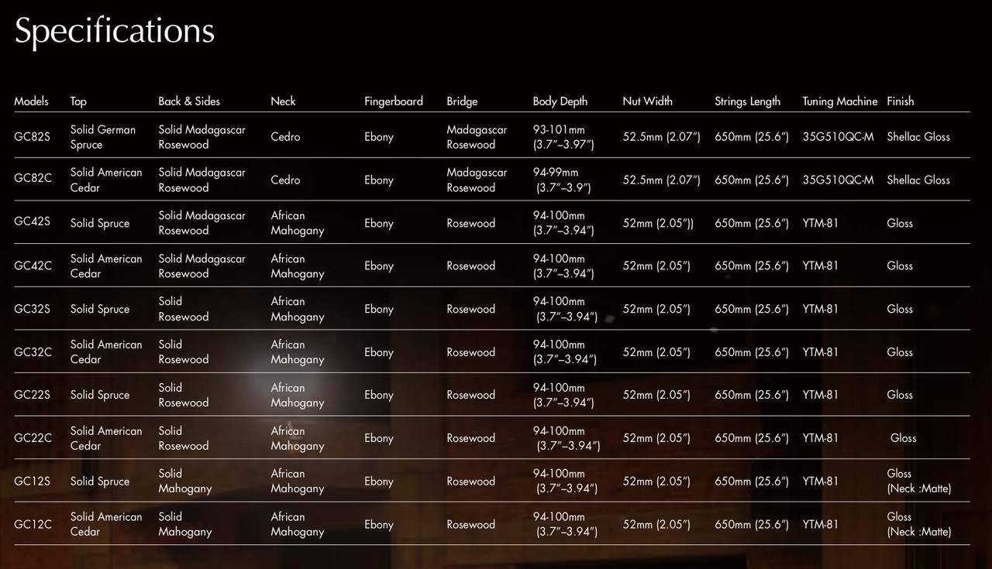This screenshot has width=992, height=569.
Task: Click the GC12C model name
Action: (x=33, y=524)
